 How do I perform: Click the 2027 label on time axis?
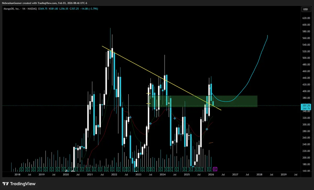click(x=235, y=174)
